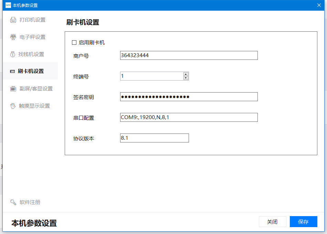Viewport: 327px width, 234px height.
Task: Open 副屏/客显设置 section
Action: 30,89
